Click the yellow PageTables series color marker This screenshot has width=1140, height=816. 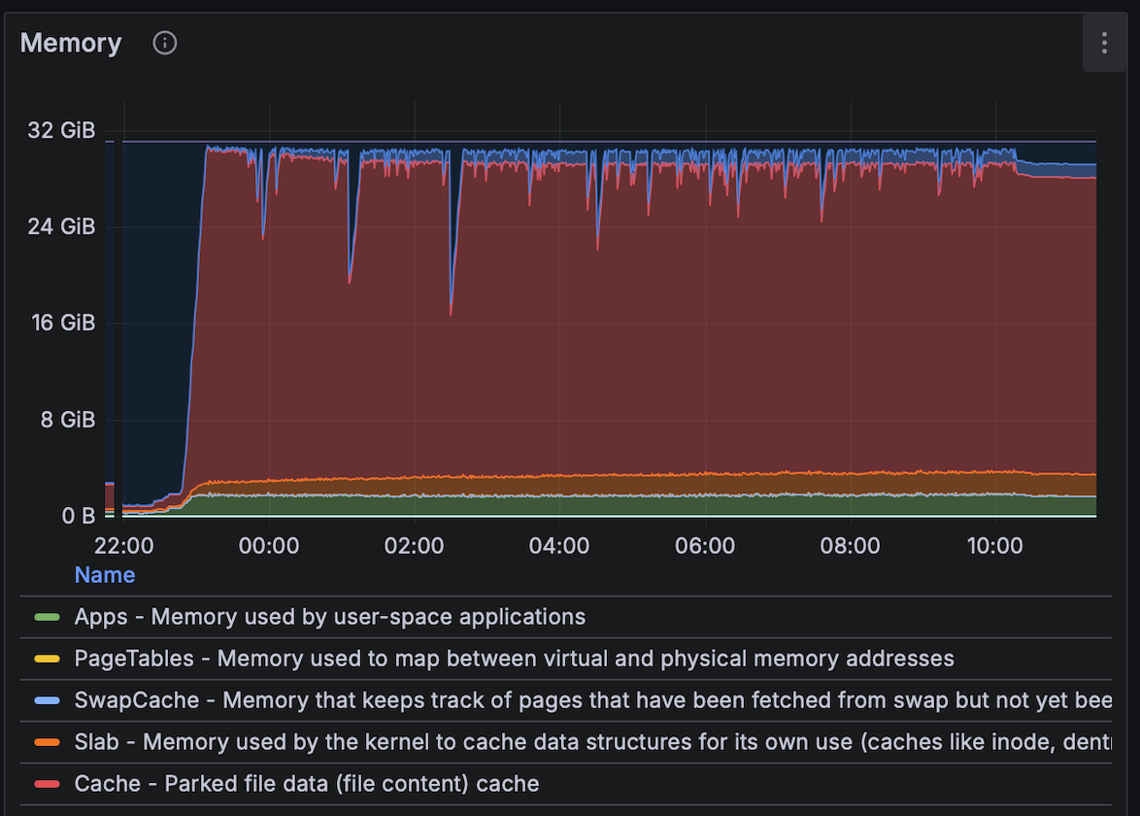[x=47, y=659]
